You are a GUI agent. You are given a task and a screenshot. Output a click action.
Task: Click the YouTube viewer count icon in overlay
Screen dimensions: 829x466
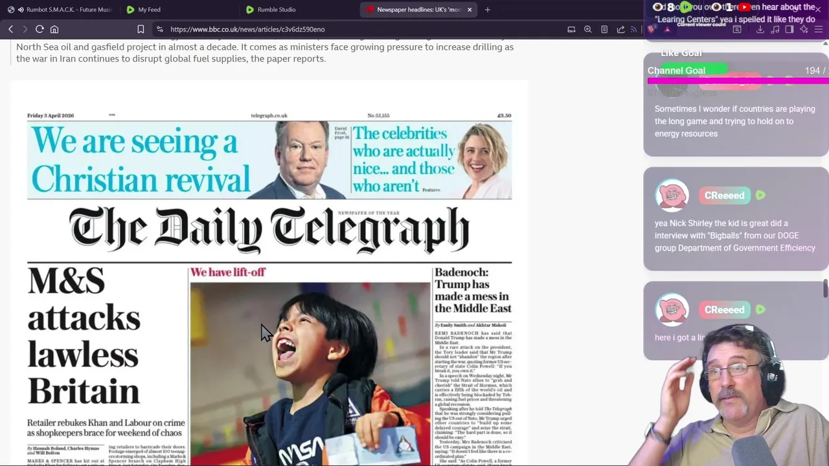[744, 7]
